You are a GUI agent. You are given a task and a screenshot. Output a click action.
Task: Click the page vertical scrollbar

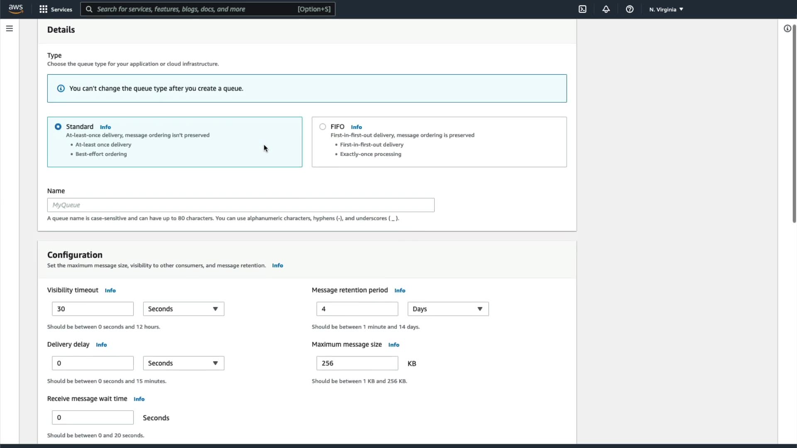point(794,124)
